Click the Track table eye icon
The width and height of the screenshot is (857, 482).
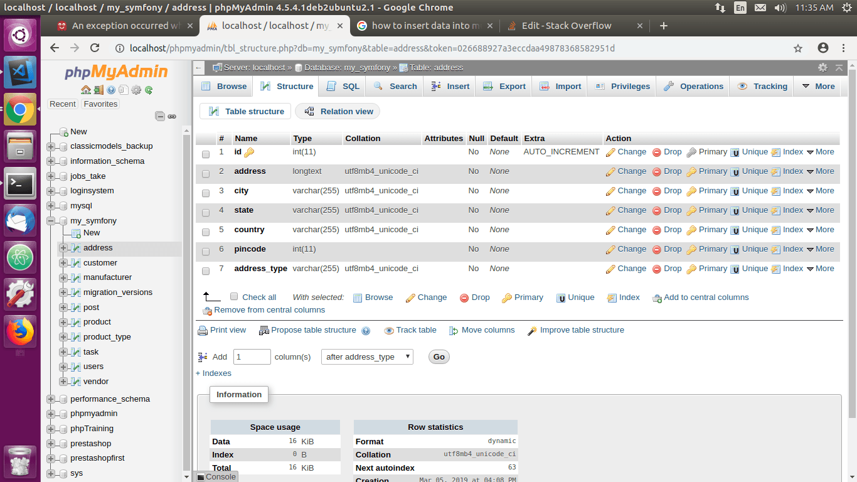[x=389, y=331]
